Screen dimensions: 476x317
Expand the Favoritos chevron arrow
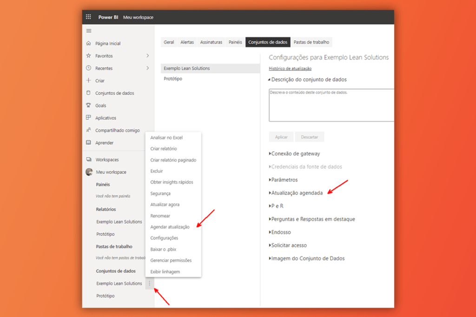pyautogui.click(x=148, y=56)
